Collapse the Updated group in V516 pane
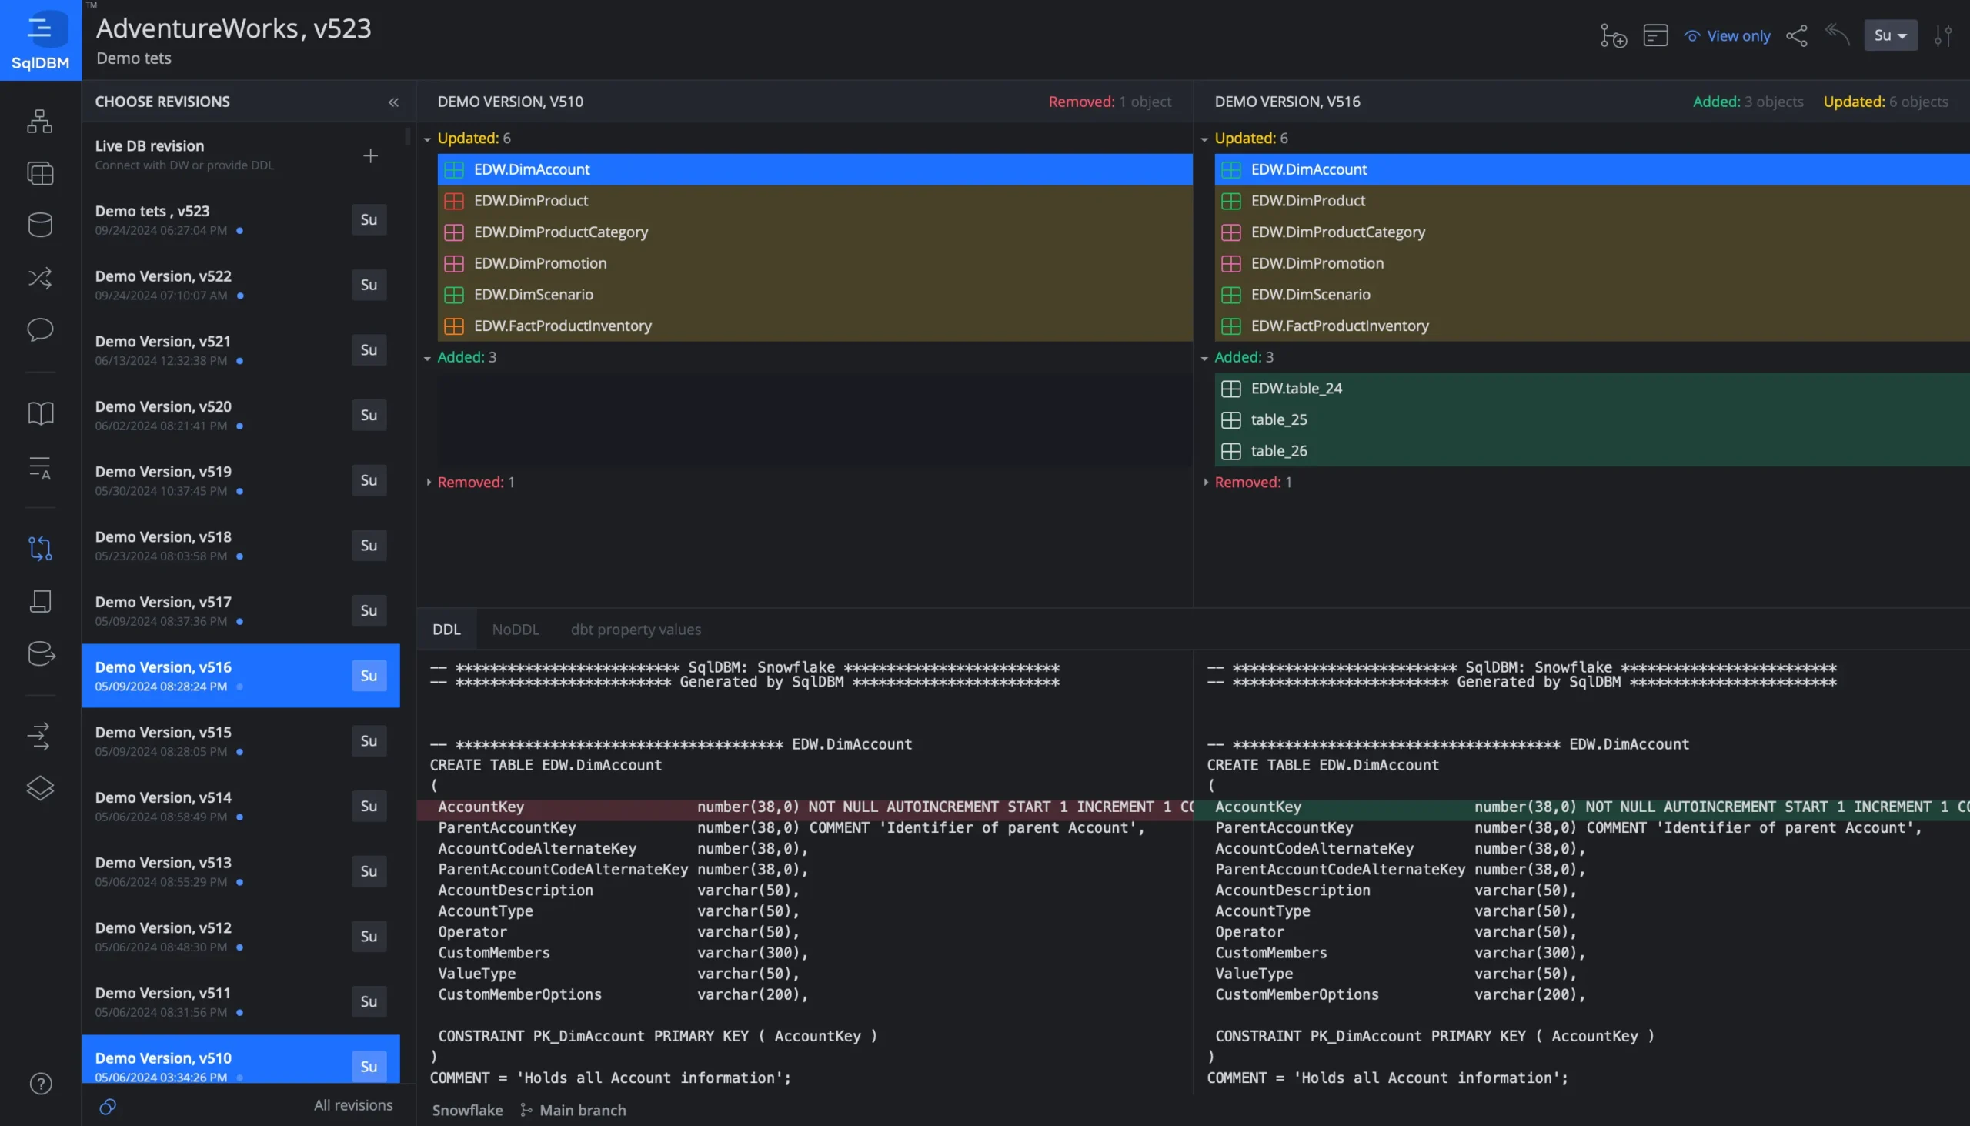The image size is (1970, 1126). click(x=1204, y=139)
